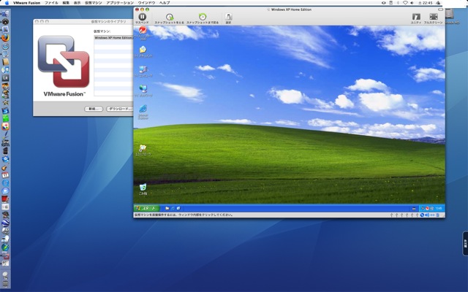Screen dimensions: 468x292
Task: Open the 表示 menu
Action: coord(77,3)
